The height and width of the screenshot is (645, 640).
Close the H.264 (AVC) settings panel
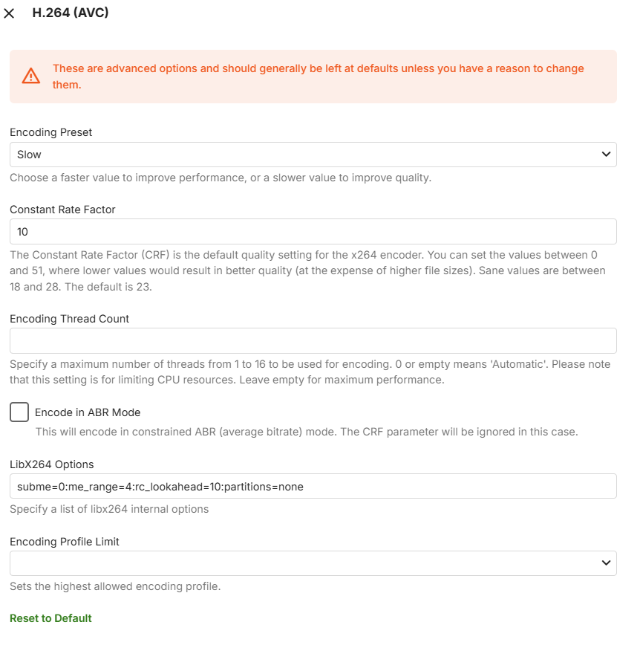pos(10,13)
